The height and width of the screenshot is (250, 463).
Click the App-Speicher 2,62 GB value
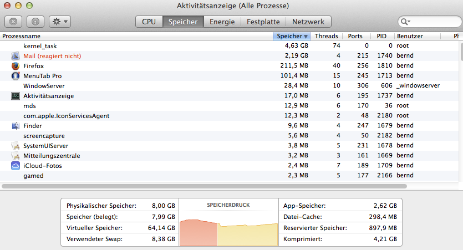[385, 206]
